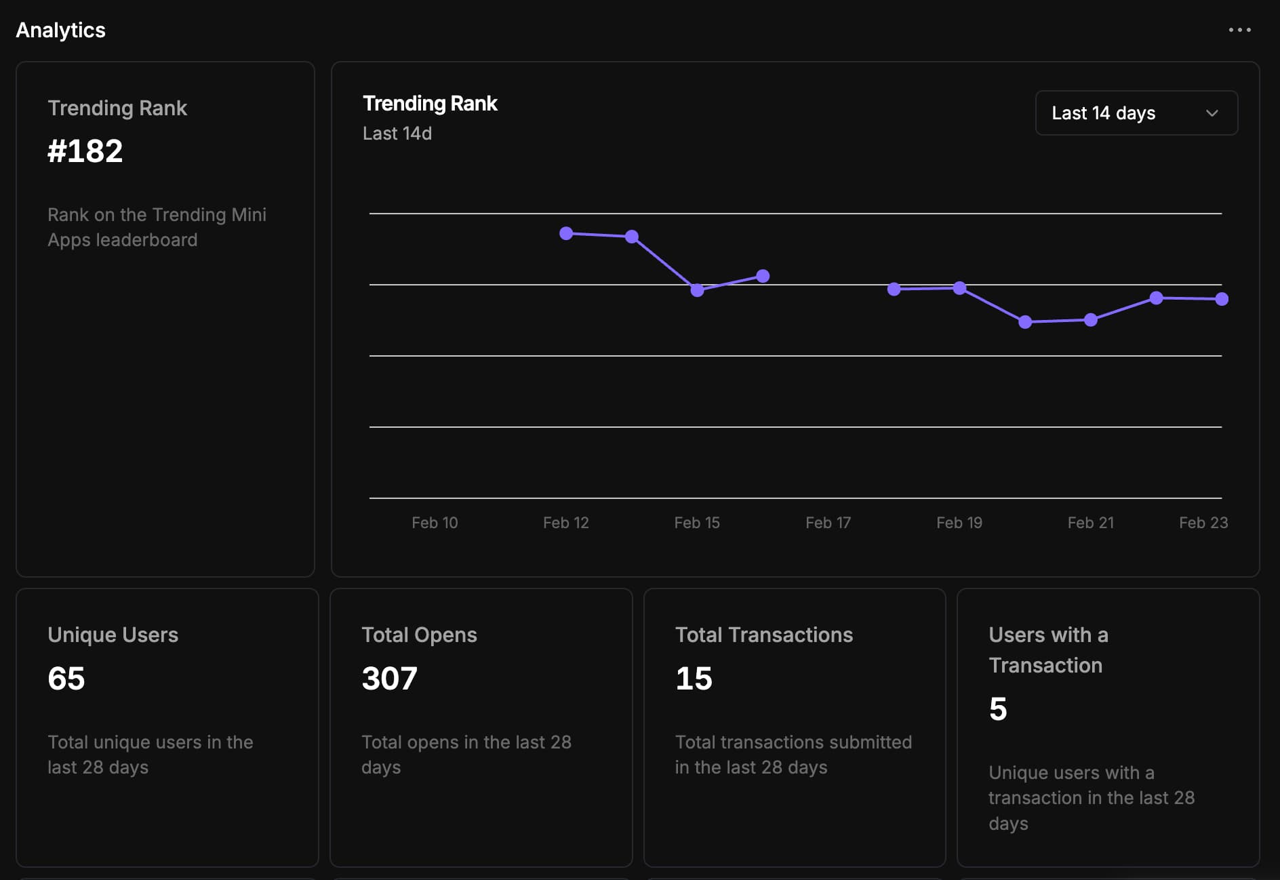Click the Feb 17 axis label
Screen dimensions: 1280x880
click(828, 523)
